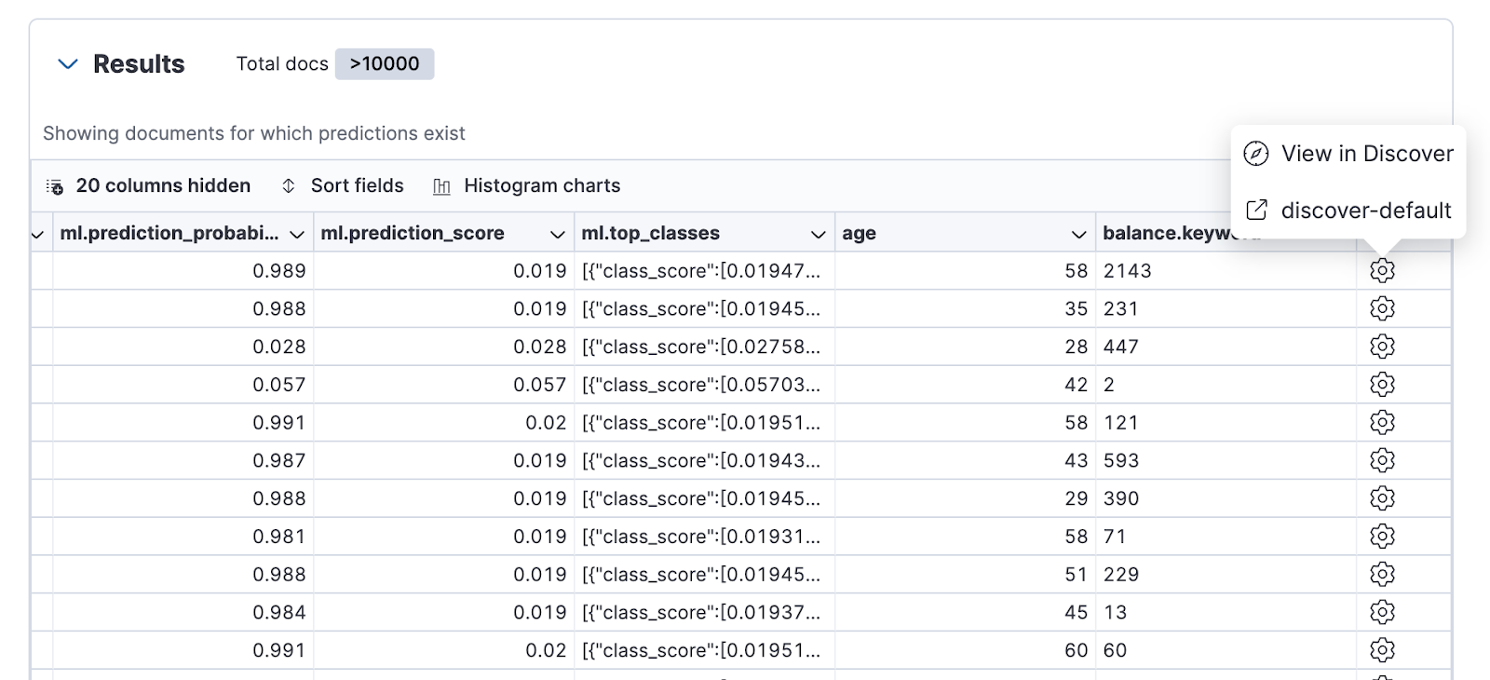Viewport: 1490px width, 680px height.
Task: Click gear icon for row with balance 2143
Action: point(1382,271)
